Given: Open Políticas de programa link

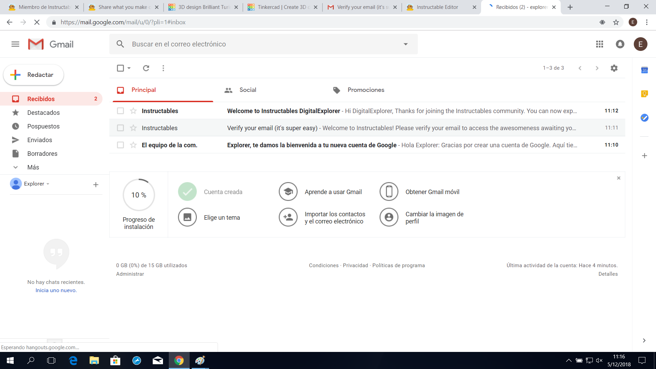Looking at the screenshot, I should 398,265.
